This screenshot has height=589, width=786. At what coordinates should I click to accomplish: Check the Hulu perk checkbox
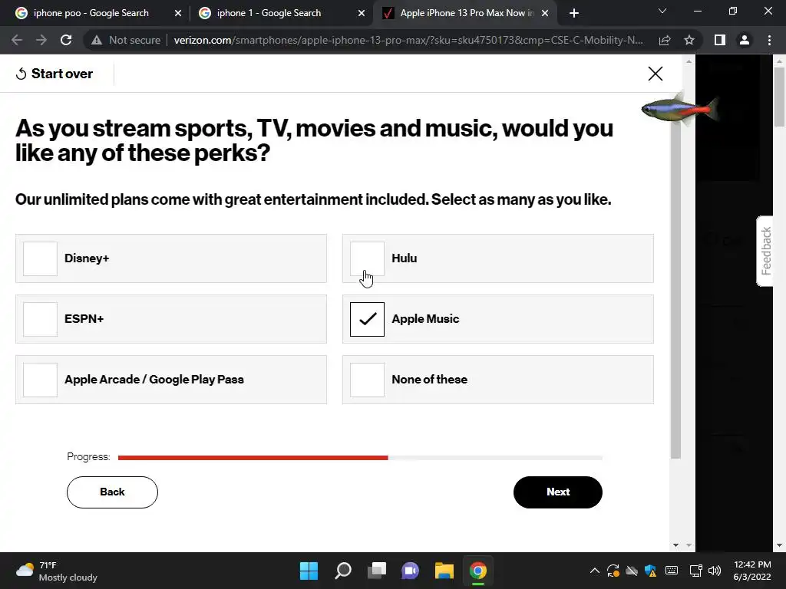367,258
